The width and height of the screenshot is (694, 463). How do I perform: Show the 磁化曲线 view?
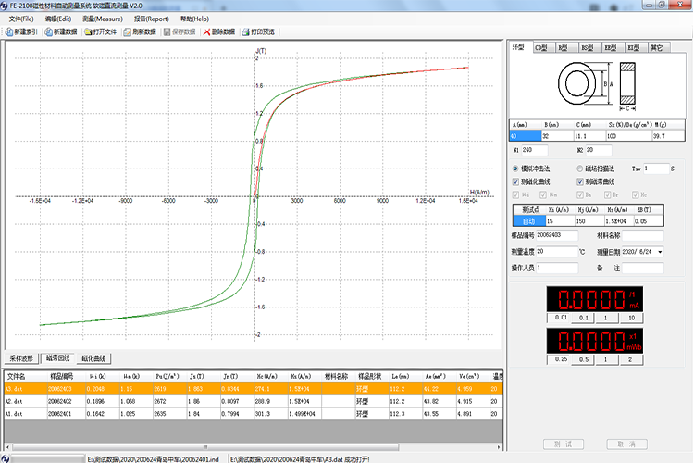[x=93, y=358]
